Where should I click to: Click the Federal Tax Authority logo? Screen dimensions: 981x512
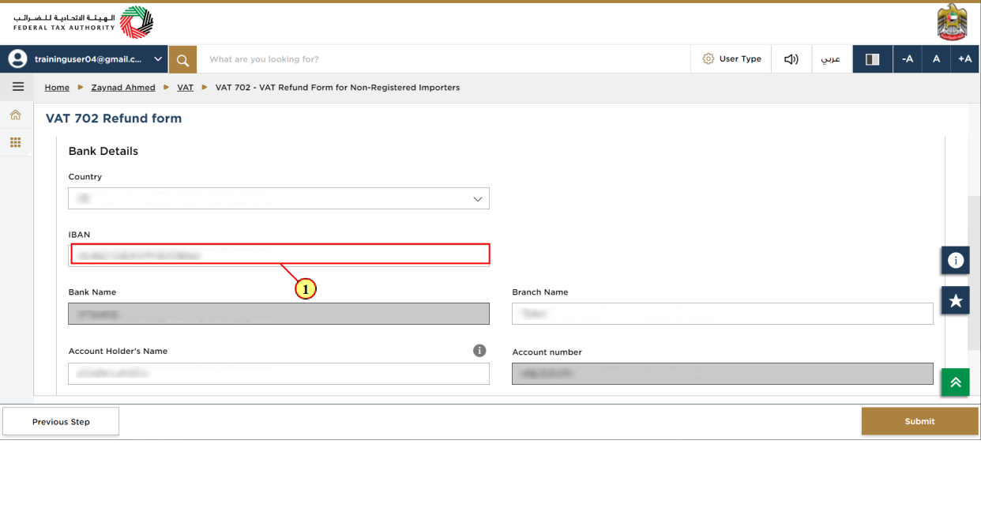click(83, 22)
